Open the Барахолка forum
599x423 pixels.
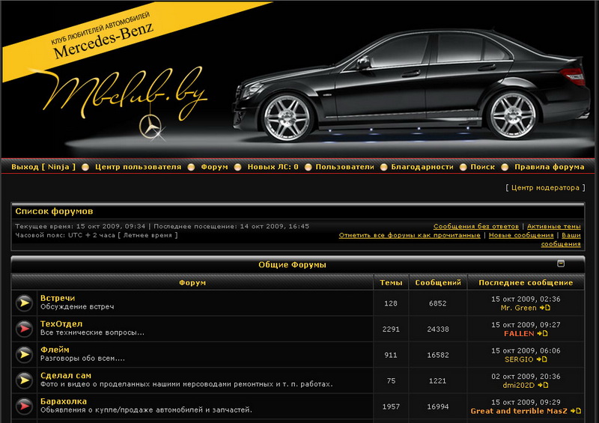64,401
